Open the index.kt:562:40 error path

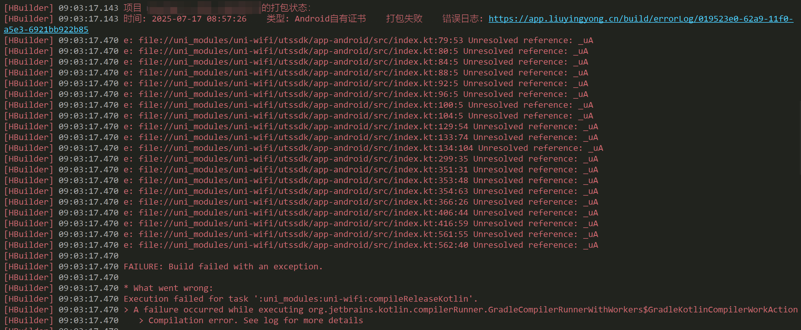click(303, 245)
